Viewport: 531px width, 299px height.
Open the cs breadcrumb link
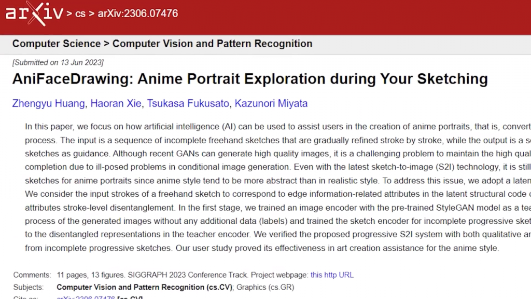(x=80, y=14)
